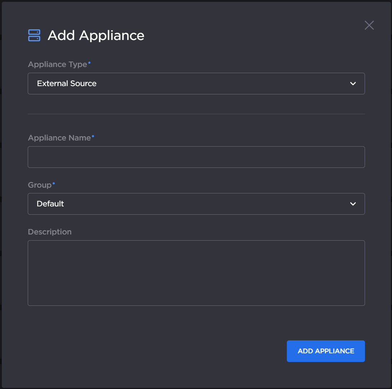Open the Appliance Type dropdown showing External Source

(196, 83)
